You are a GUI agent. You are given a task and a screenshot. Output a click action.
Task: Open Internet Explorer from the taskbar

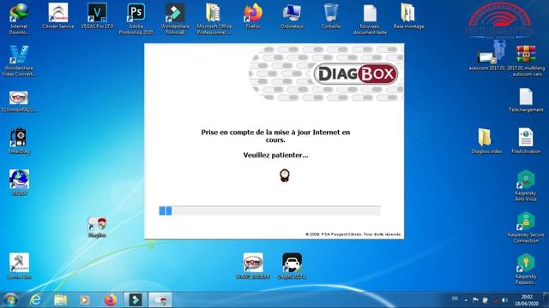click(x=35, y=299)
